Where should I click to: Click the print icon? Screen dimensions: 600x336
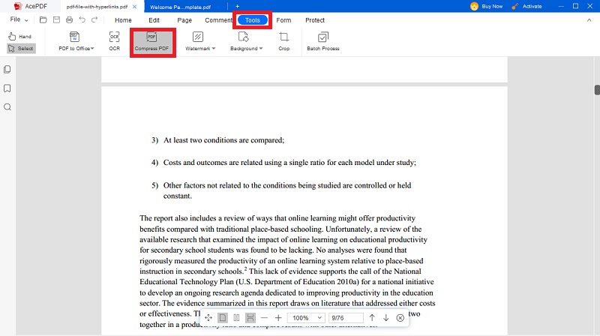click(x=69, y=20)
